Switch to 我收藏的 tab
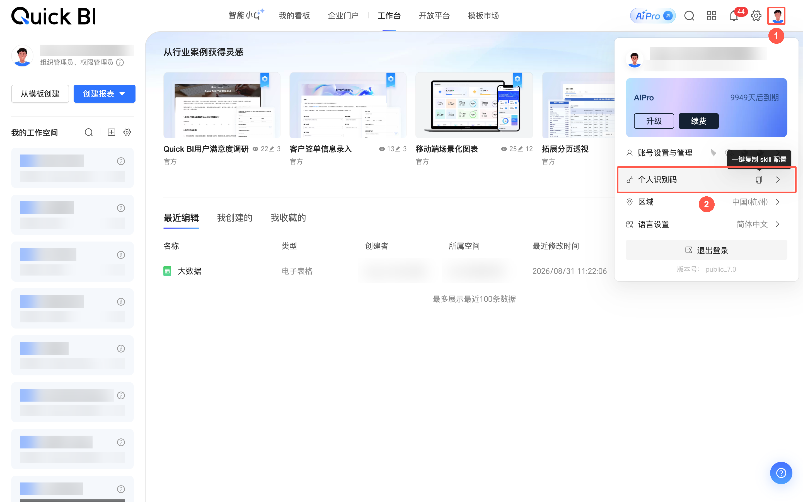Viewport: 803px width, 502px height. (288, 218)
